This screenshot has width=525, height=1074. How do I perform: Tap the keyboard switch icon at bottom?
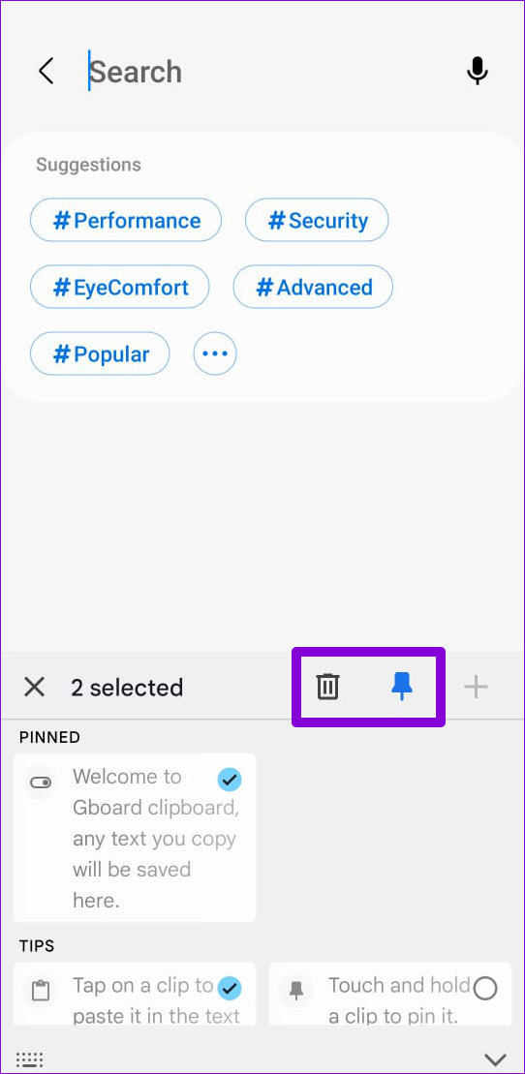pyautogui.click(x=29, y=1059)
